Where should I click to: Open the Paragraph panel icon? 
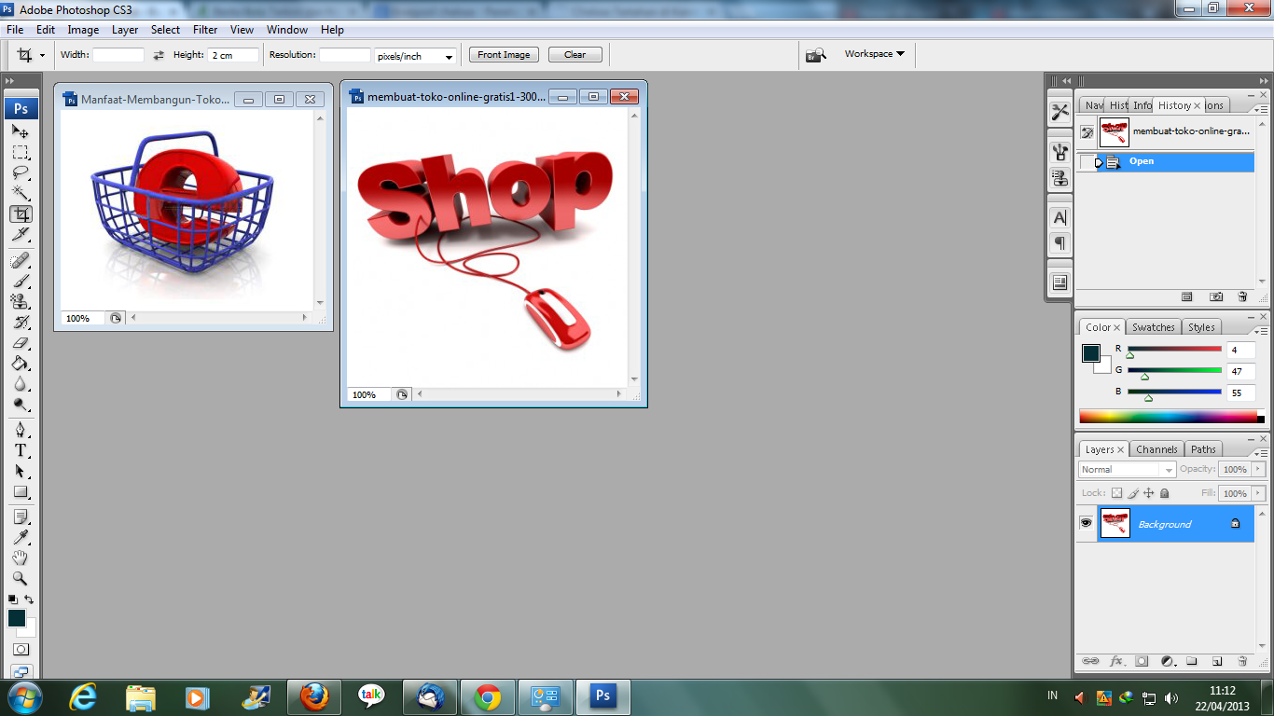click(1059, 243)
